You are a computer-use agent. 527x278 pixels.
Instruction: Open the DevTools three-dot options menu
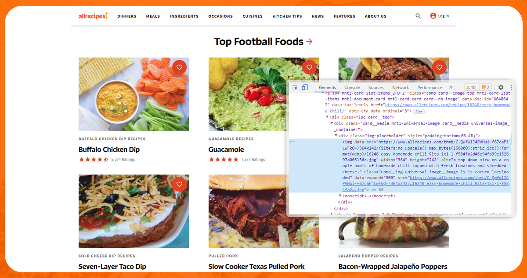(x=511, y=87)
